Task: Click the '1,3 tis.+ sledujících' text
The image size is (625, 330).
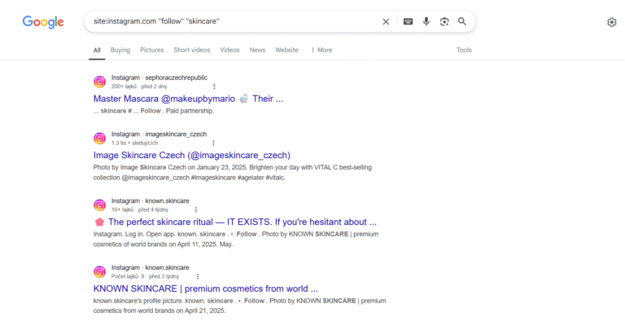Action: pos(135,143)
